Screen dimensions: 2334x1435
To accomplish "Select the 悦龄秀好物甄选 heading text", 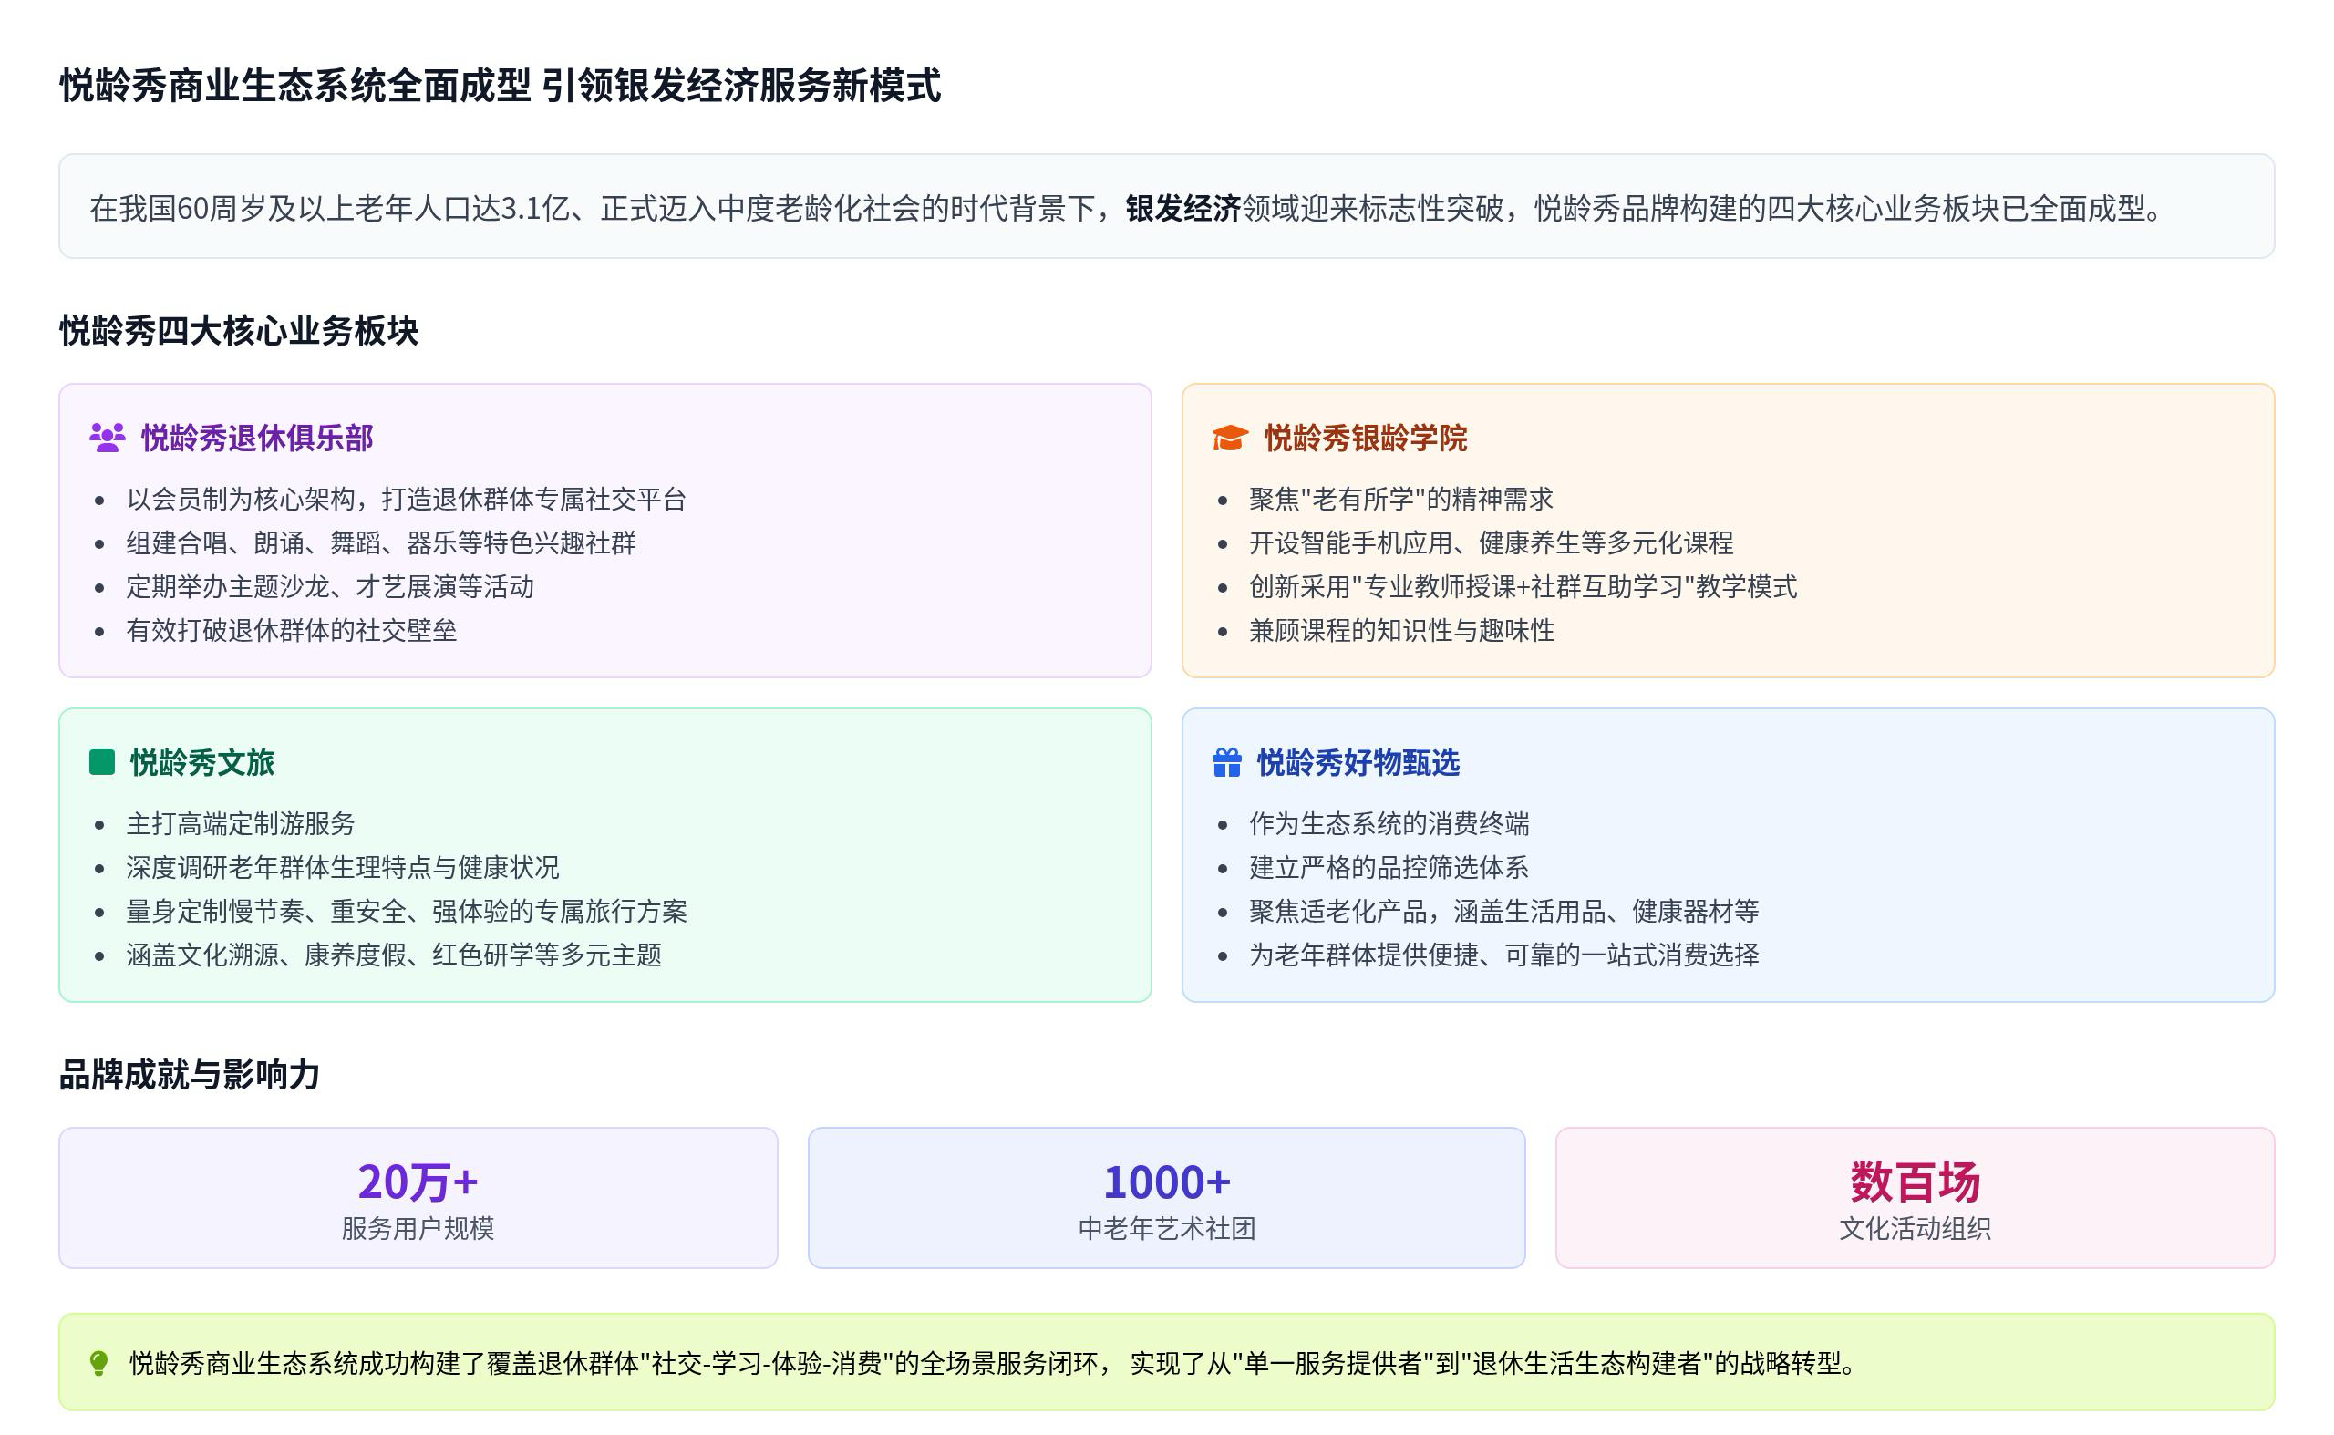I will tap(1358, 762).
